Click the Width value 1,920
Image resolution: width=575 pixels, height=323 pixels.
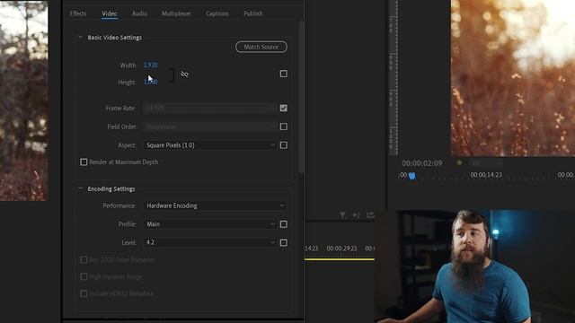(x=151, y=65)
